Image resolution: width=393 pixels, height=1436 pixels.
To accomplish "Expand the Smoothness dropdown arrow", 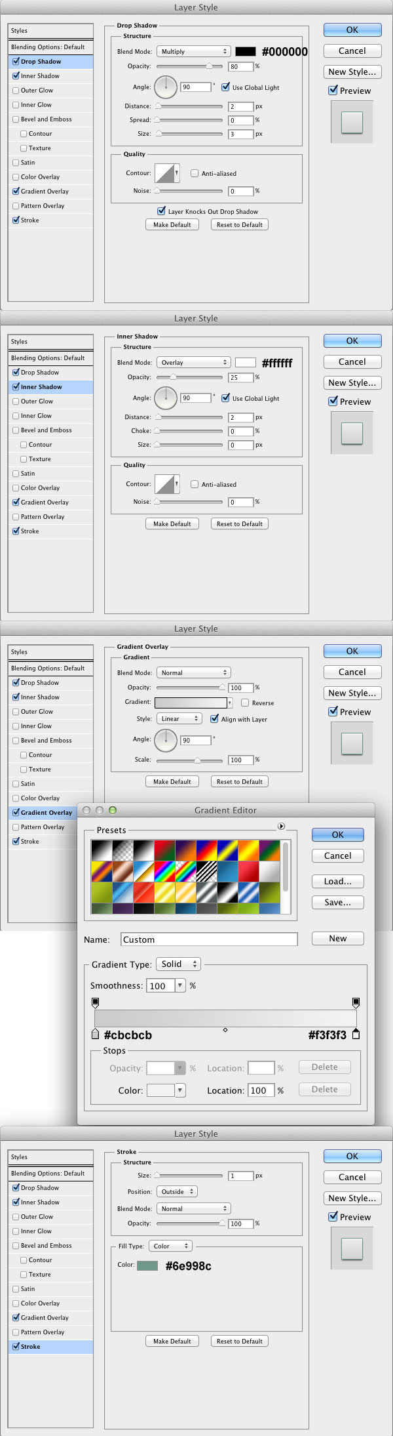I will (x=179, y=985).
